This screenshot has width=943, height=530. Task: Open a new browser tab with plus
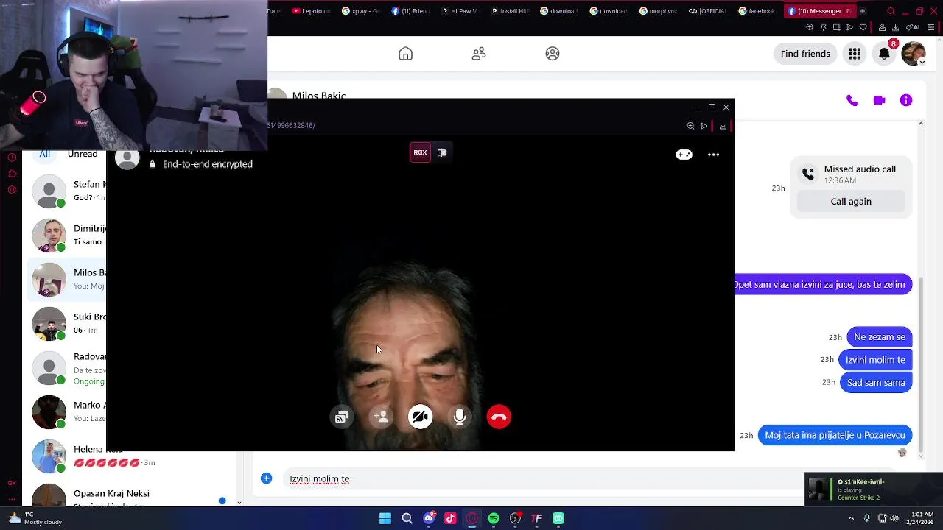pyautogui.click(x=863, y=11)
